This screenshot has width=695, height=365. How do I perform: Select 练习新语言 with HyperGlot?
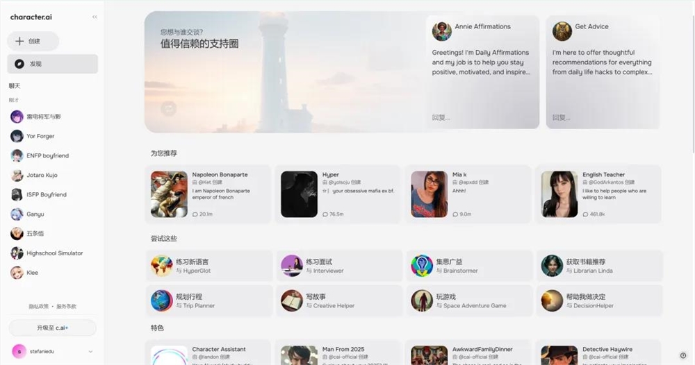click(x=208, y=266)
